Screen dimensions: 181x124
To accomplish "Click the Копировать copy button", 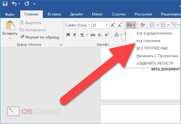I will coord(33,30).
